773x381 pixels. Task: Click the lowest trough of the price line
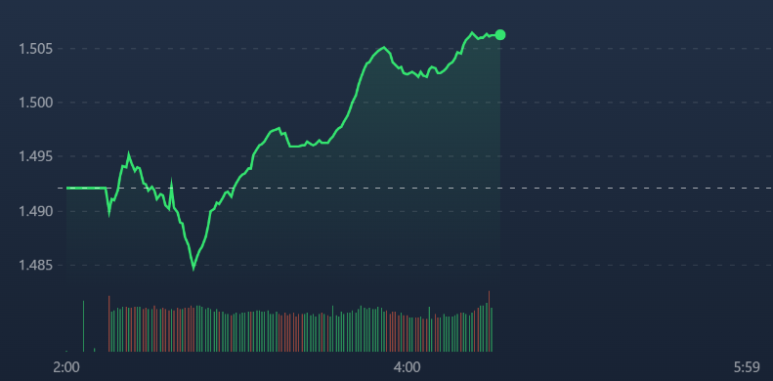point(193,268)
